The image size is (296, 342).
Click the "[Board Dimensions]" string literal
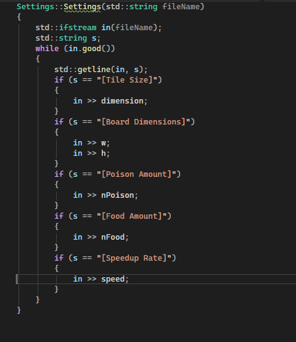point(143,122)
